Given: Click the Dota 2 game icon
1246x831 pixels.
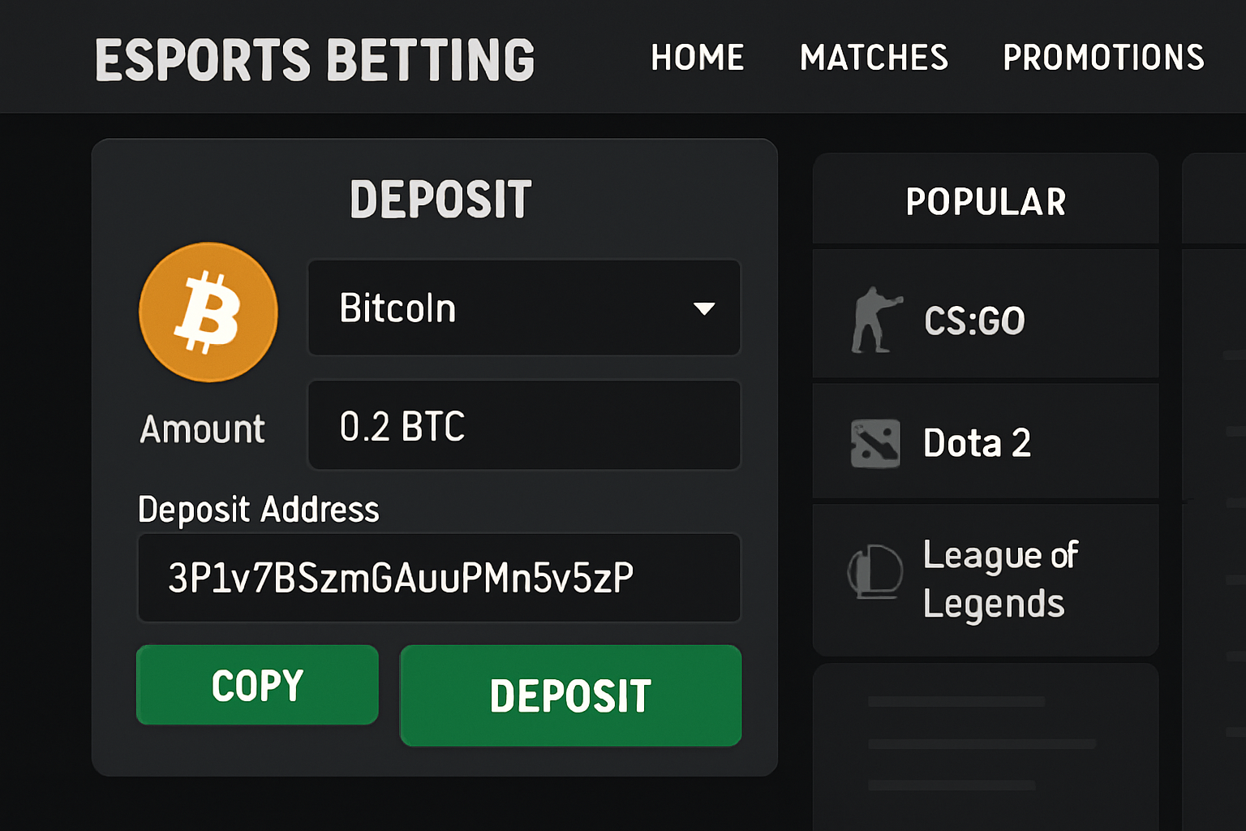Looking at the screenshot, I should tap(875, 442).
